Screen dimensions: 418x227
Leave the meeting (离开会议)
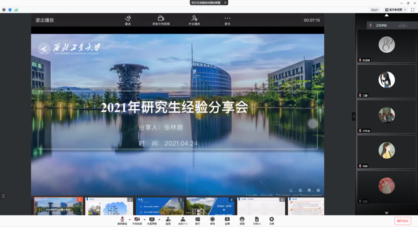pyautogui.click(x=403, y=221)
